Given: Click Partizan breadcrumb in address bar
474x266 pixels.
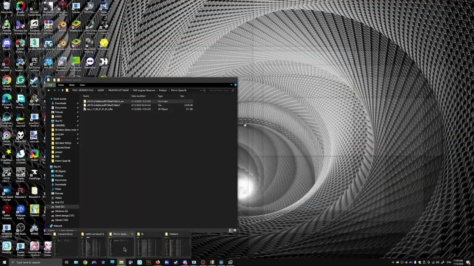Looking at the screenshot, I should 163,90.
